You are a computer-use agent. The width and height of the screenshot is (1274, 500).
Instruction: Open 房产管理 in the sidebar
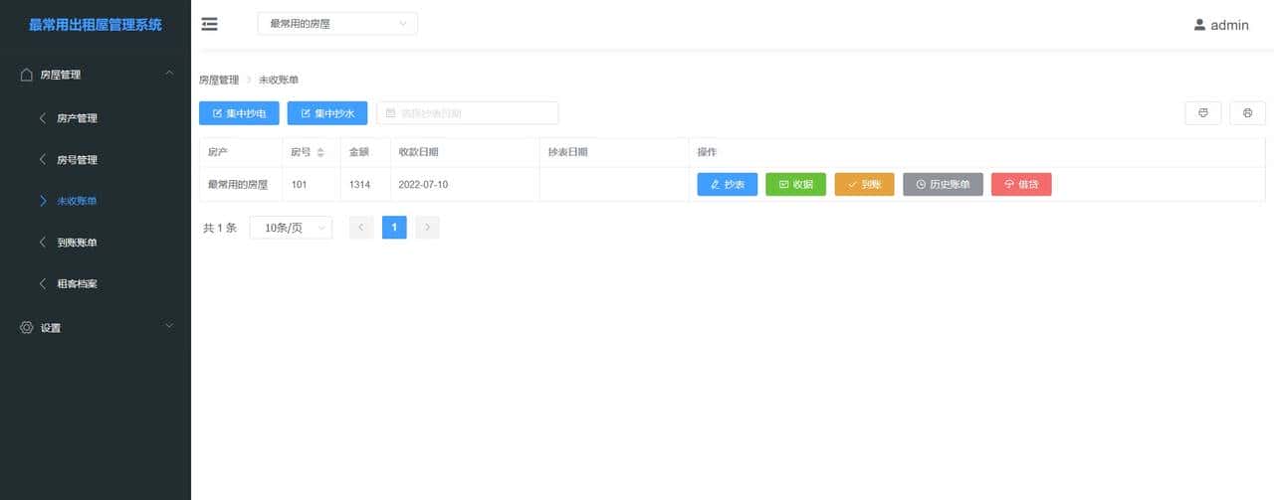96,118
